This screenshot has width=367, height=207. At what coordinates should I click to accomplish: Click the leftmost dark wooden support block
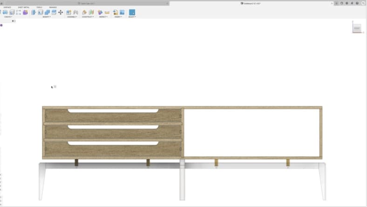(76, 162)
